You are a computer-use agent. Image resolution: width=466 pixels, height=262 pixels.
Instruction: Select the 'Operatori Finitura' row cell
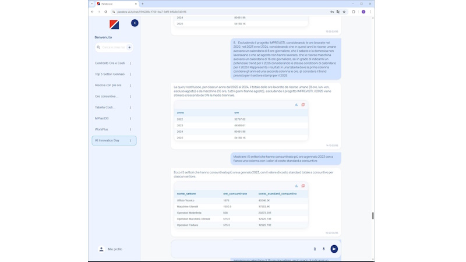coord(187,225)
